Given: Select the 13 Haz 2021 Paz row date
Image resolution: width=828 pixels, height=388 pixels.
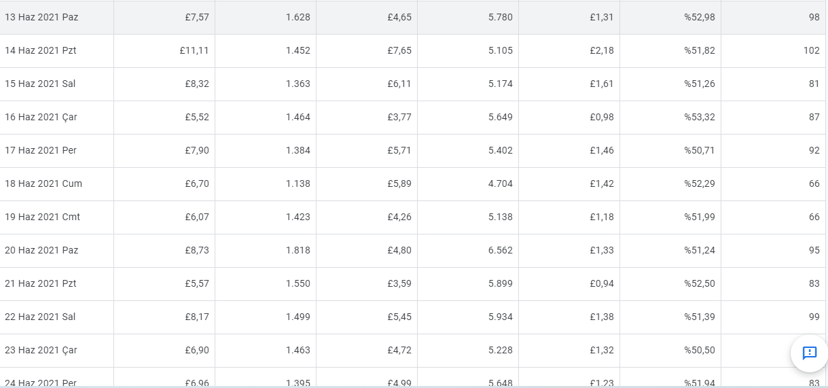Looking at the screenshot, I should pyautogui.click(x=41, y=17).
